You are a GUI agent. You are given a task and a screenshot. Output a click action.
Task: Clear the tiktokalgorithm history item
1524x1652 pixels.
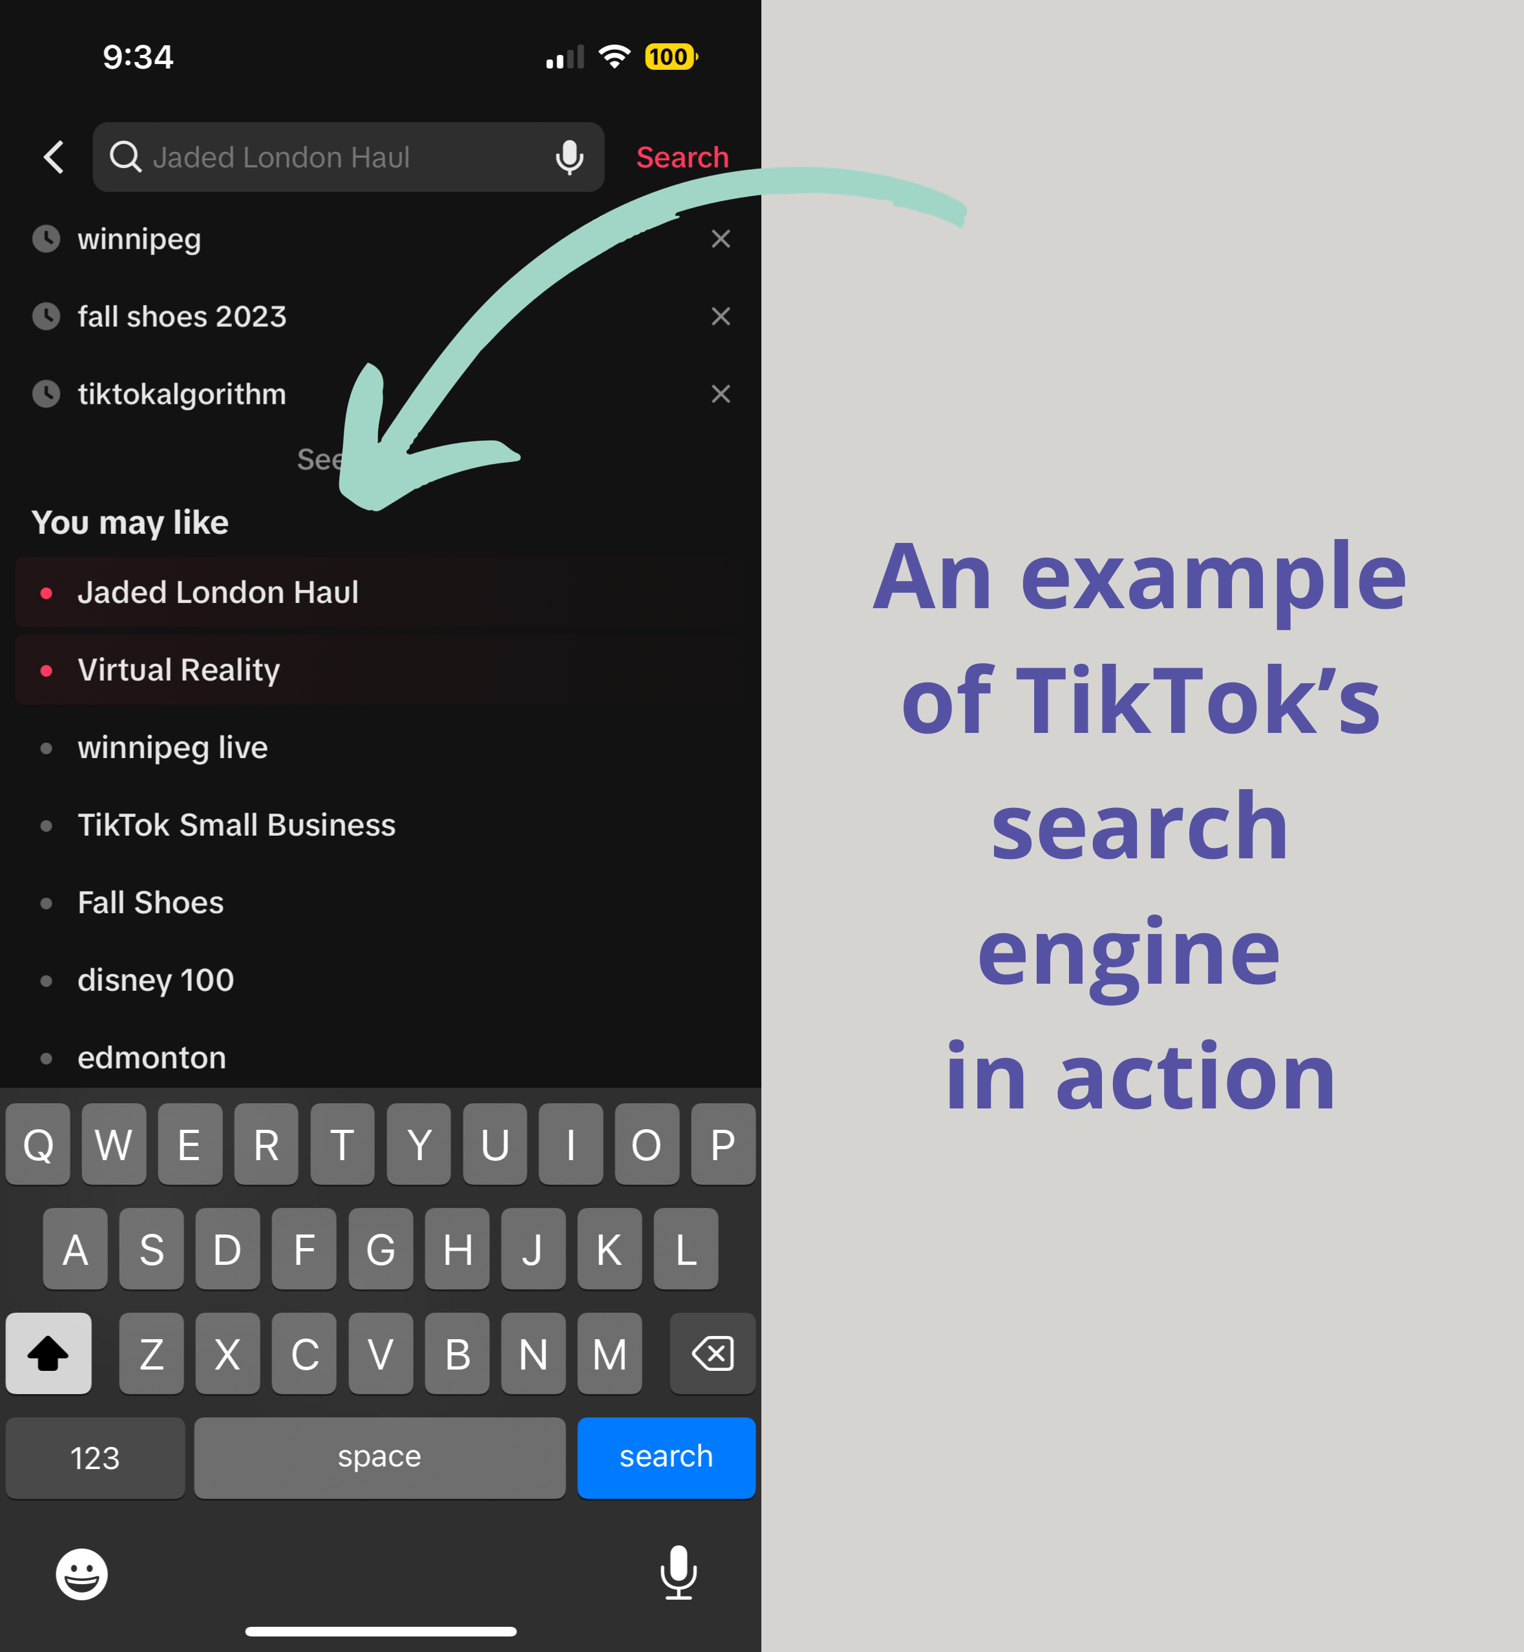tap(721, 393)
